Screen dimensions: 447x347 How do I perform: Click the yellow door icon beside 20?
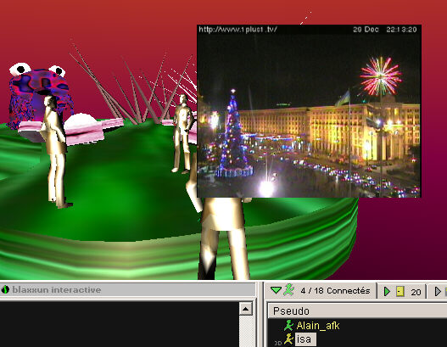[400, 291]
